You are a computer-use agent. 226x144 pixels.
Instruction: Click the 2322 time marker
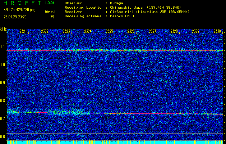[45, 31]
